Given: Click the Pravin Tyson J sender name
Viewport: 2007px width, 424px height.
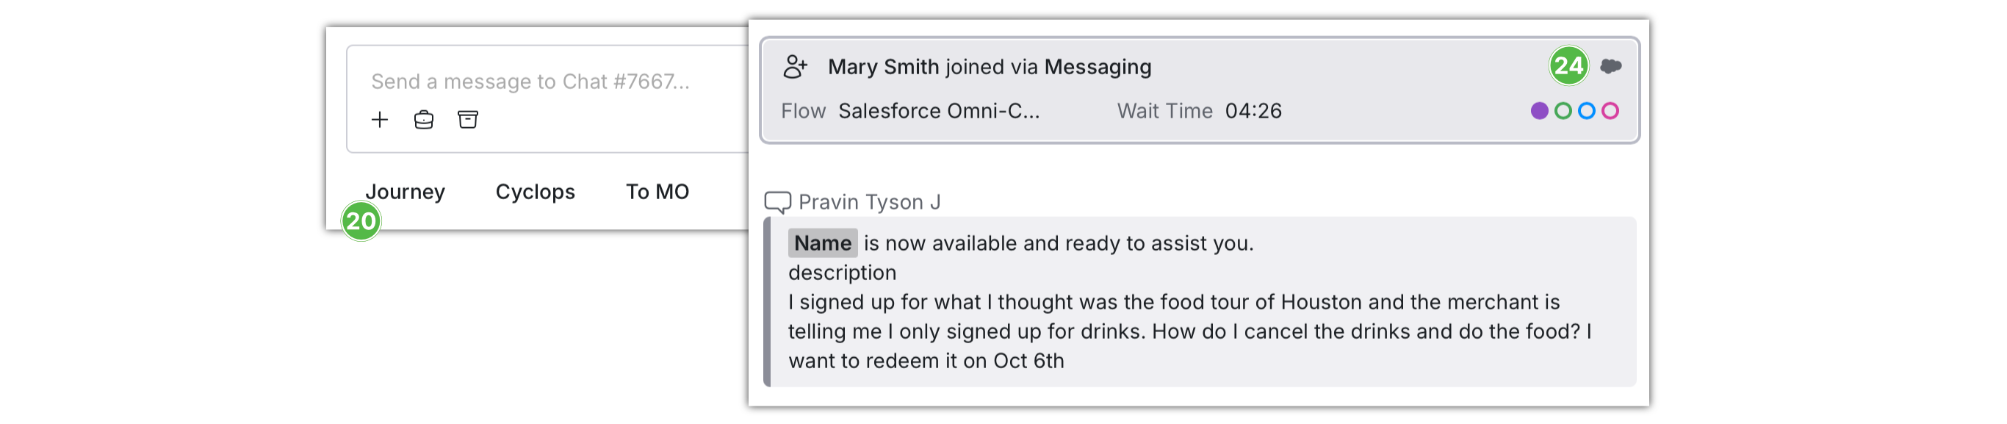Looking at the screenshot, I should (x=870, y=203).
